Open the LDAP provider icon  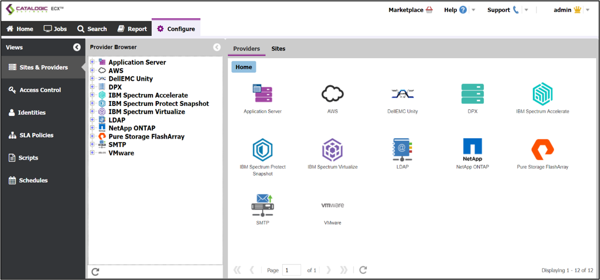click(402, 150)
